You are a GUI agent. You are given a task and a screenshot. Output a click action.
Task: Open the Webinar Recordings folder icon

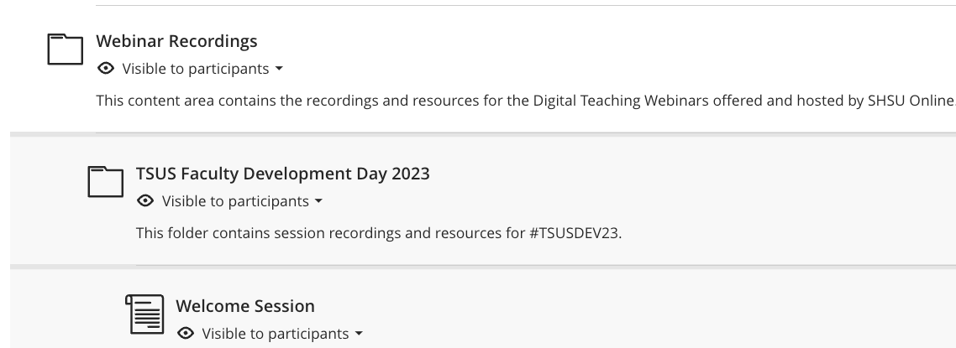(x=66, y=49)
